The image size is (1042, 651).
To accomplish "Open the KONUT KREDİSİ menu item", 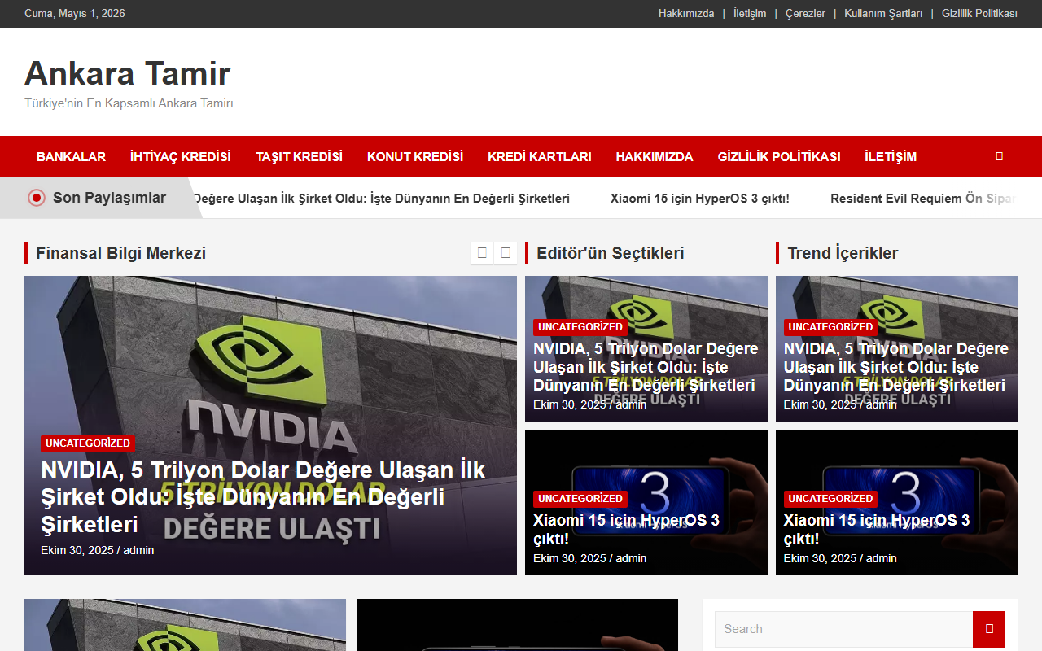I will pyautogui.click(x=415, y=156).
